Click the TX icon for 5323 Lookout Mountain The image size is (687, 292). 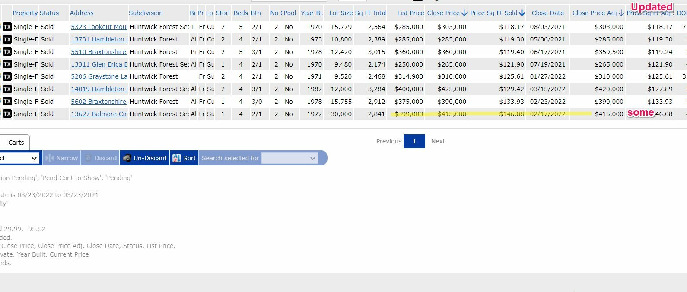click(7, 27)
